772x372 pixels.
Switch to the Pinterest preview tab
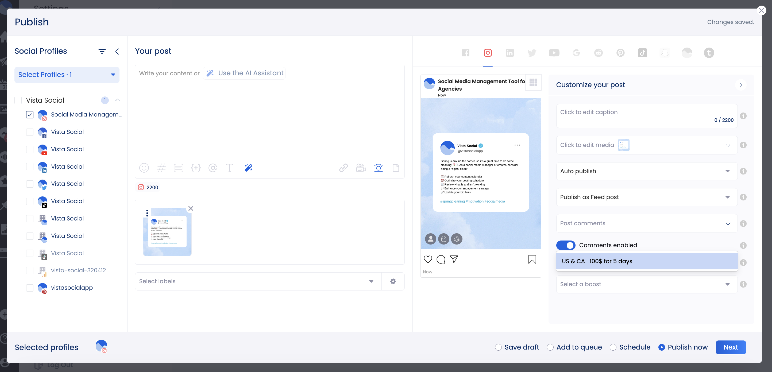620,53
